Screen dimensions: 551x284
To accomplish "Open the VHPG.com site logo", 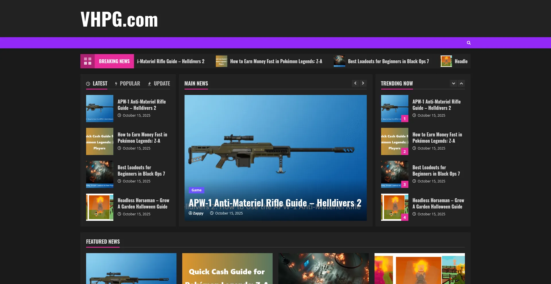I will tap(119, 19).
